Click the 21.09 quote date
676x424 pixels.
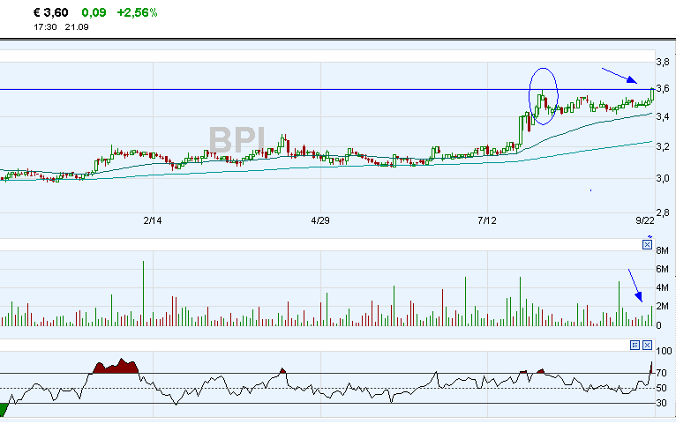coord(77,26)
